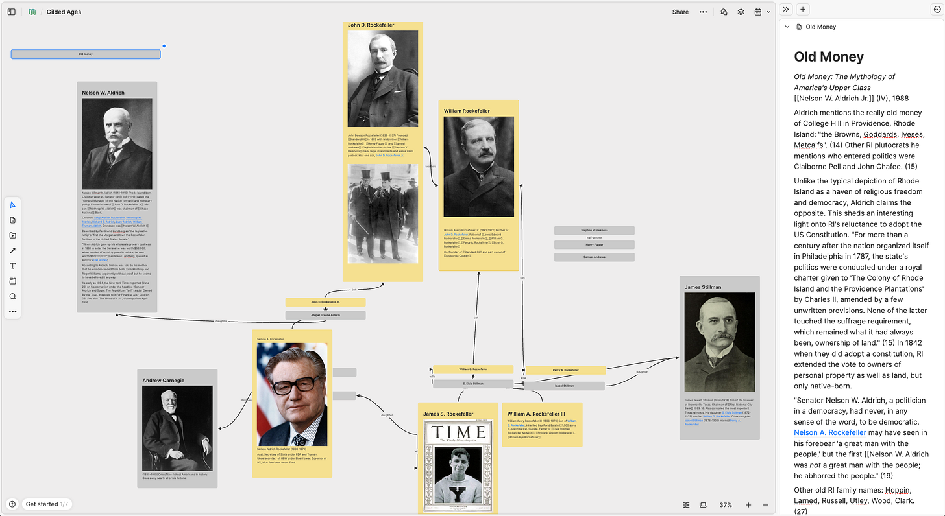This screenshot has height=516, width=945.
Task: Click William A. Rockefeller III card title
Action: point(536,414)
